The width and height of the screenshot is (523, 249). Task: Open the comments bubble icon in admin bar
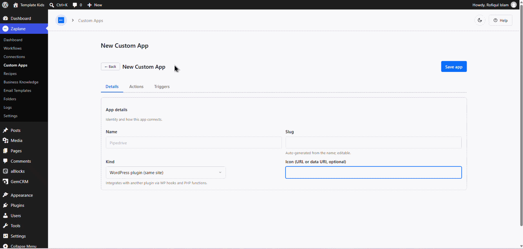point(75,5)
